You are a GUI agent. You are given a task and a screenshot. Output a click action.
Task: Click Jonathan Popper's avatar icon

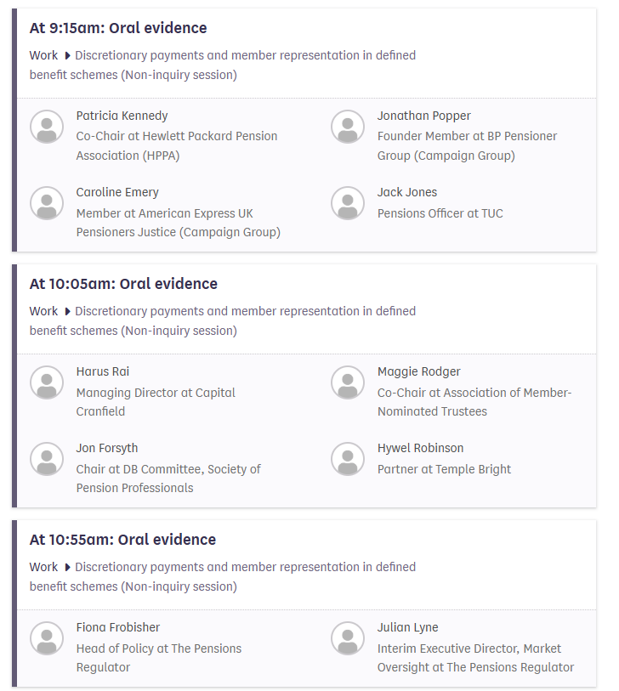point(348,127)
